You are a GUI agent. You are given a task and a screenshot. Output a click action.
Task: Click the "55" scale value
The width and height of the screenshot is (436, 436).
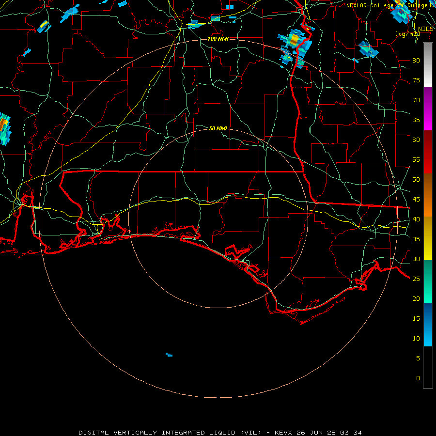(416, 159)
